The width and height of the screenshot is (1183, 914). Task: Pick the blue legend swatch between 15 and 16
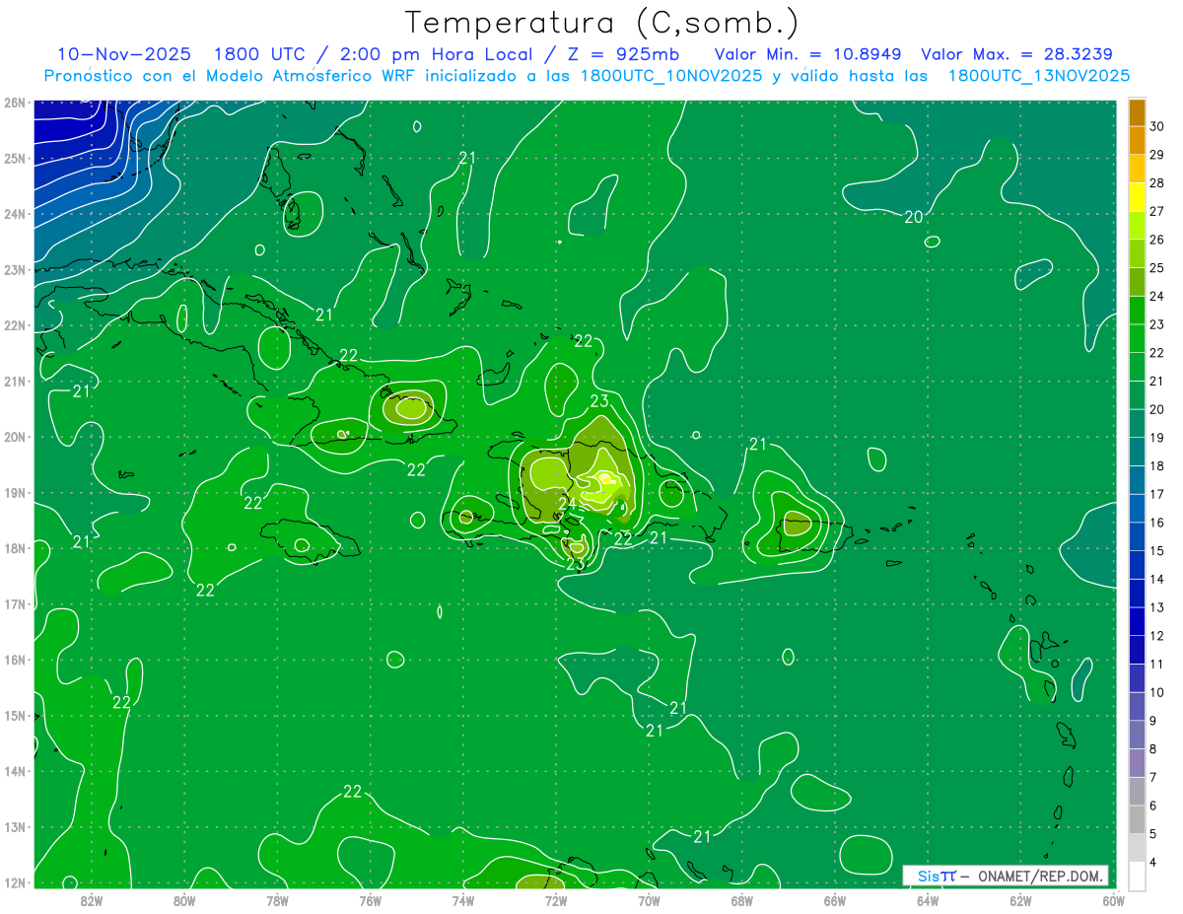[1137, 536]
